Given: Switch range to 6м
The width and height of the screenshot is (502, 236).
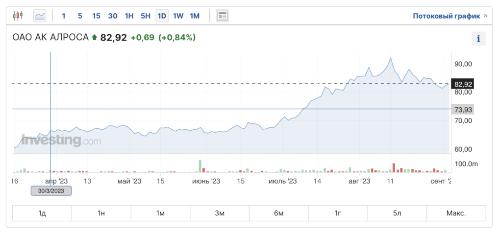Looking at the screenshot, I should pos(278,213).
